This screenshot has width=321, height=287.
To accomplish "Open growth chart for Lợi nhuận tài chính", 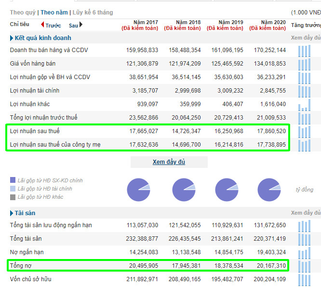I will [x=305, y=91].
